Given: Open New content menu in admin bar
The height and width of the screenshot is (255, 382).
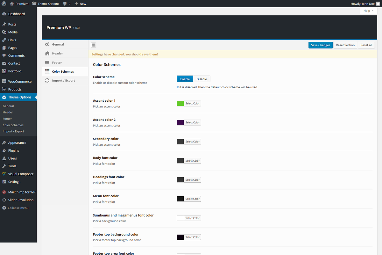Looking at the screenshot, I should [x=80, y=4].
